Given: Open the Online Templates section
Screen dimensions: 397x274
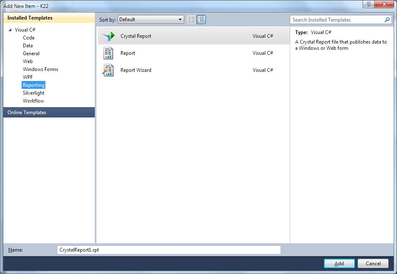Looking at the screenshot, I should point(49,112).
